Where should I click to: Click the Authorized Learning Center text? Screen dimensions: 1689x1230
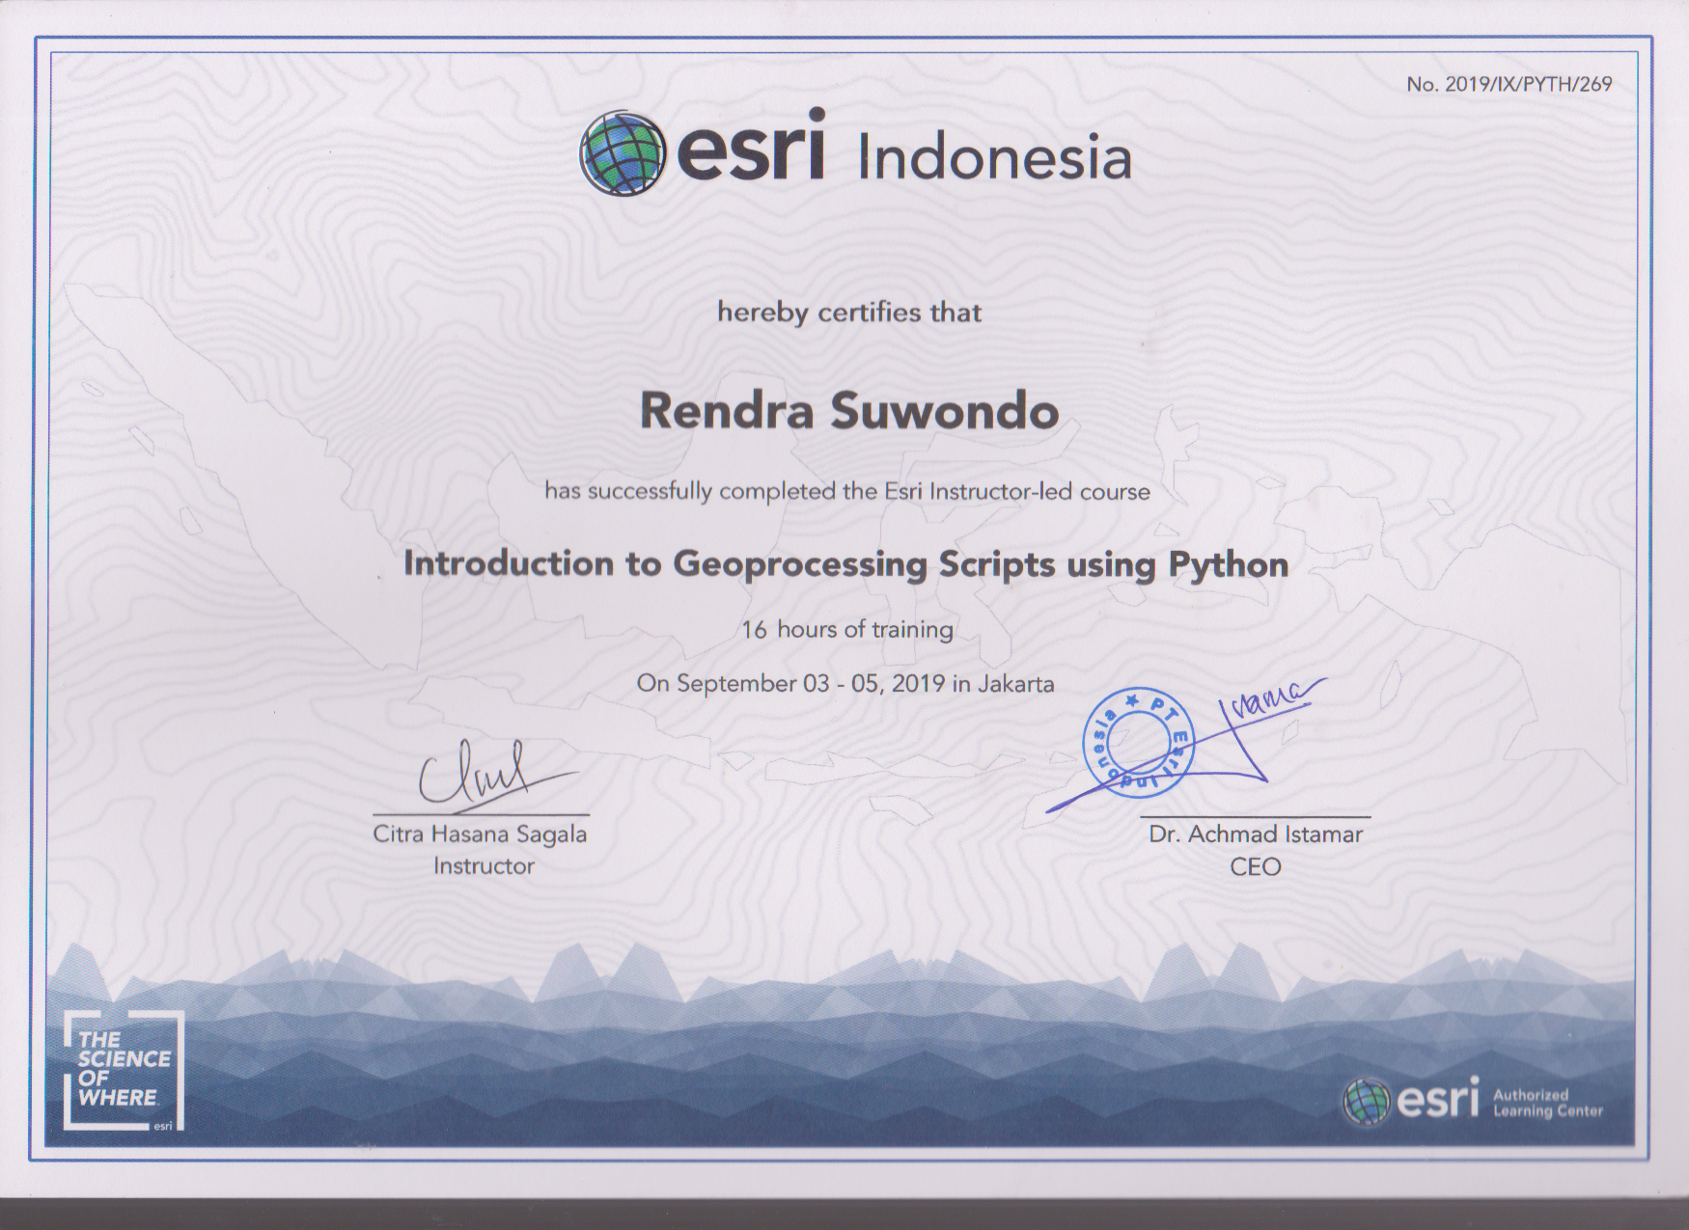click(1547, 1103)
